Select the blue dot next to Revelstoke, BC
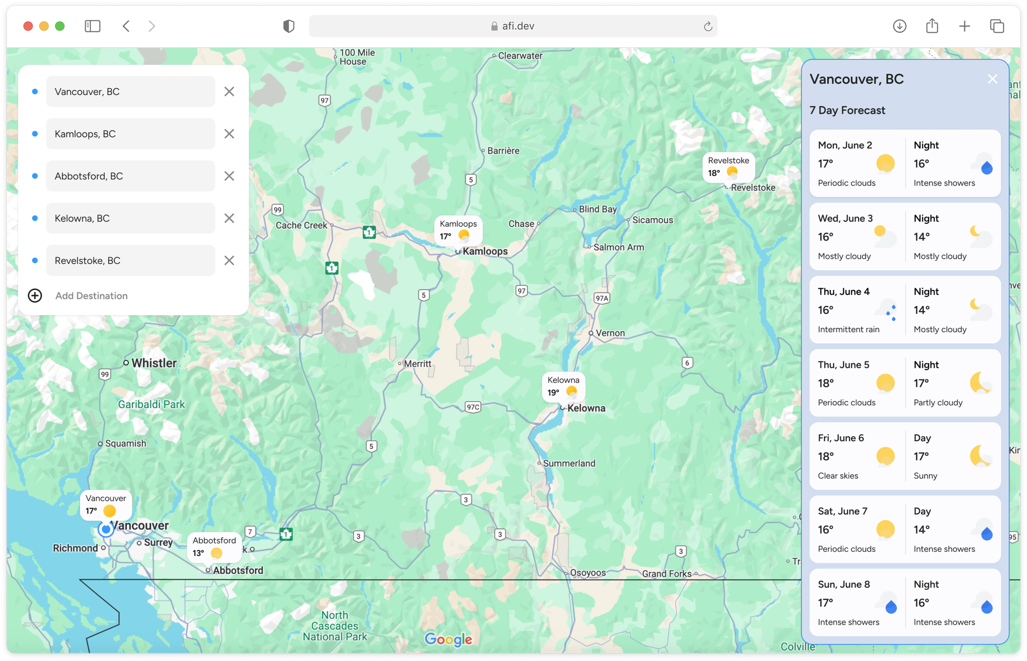The image size is (1027, 661). (34, 260)
